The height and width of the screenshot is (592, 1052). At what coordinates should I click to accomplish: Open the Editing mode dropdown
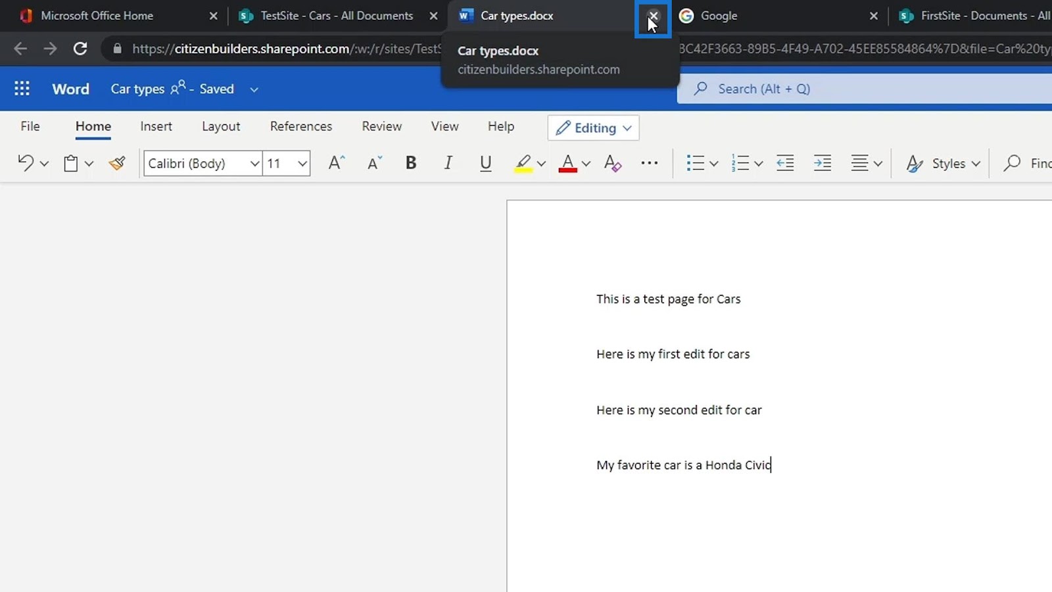tap(593, 128)
